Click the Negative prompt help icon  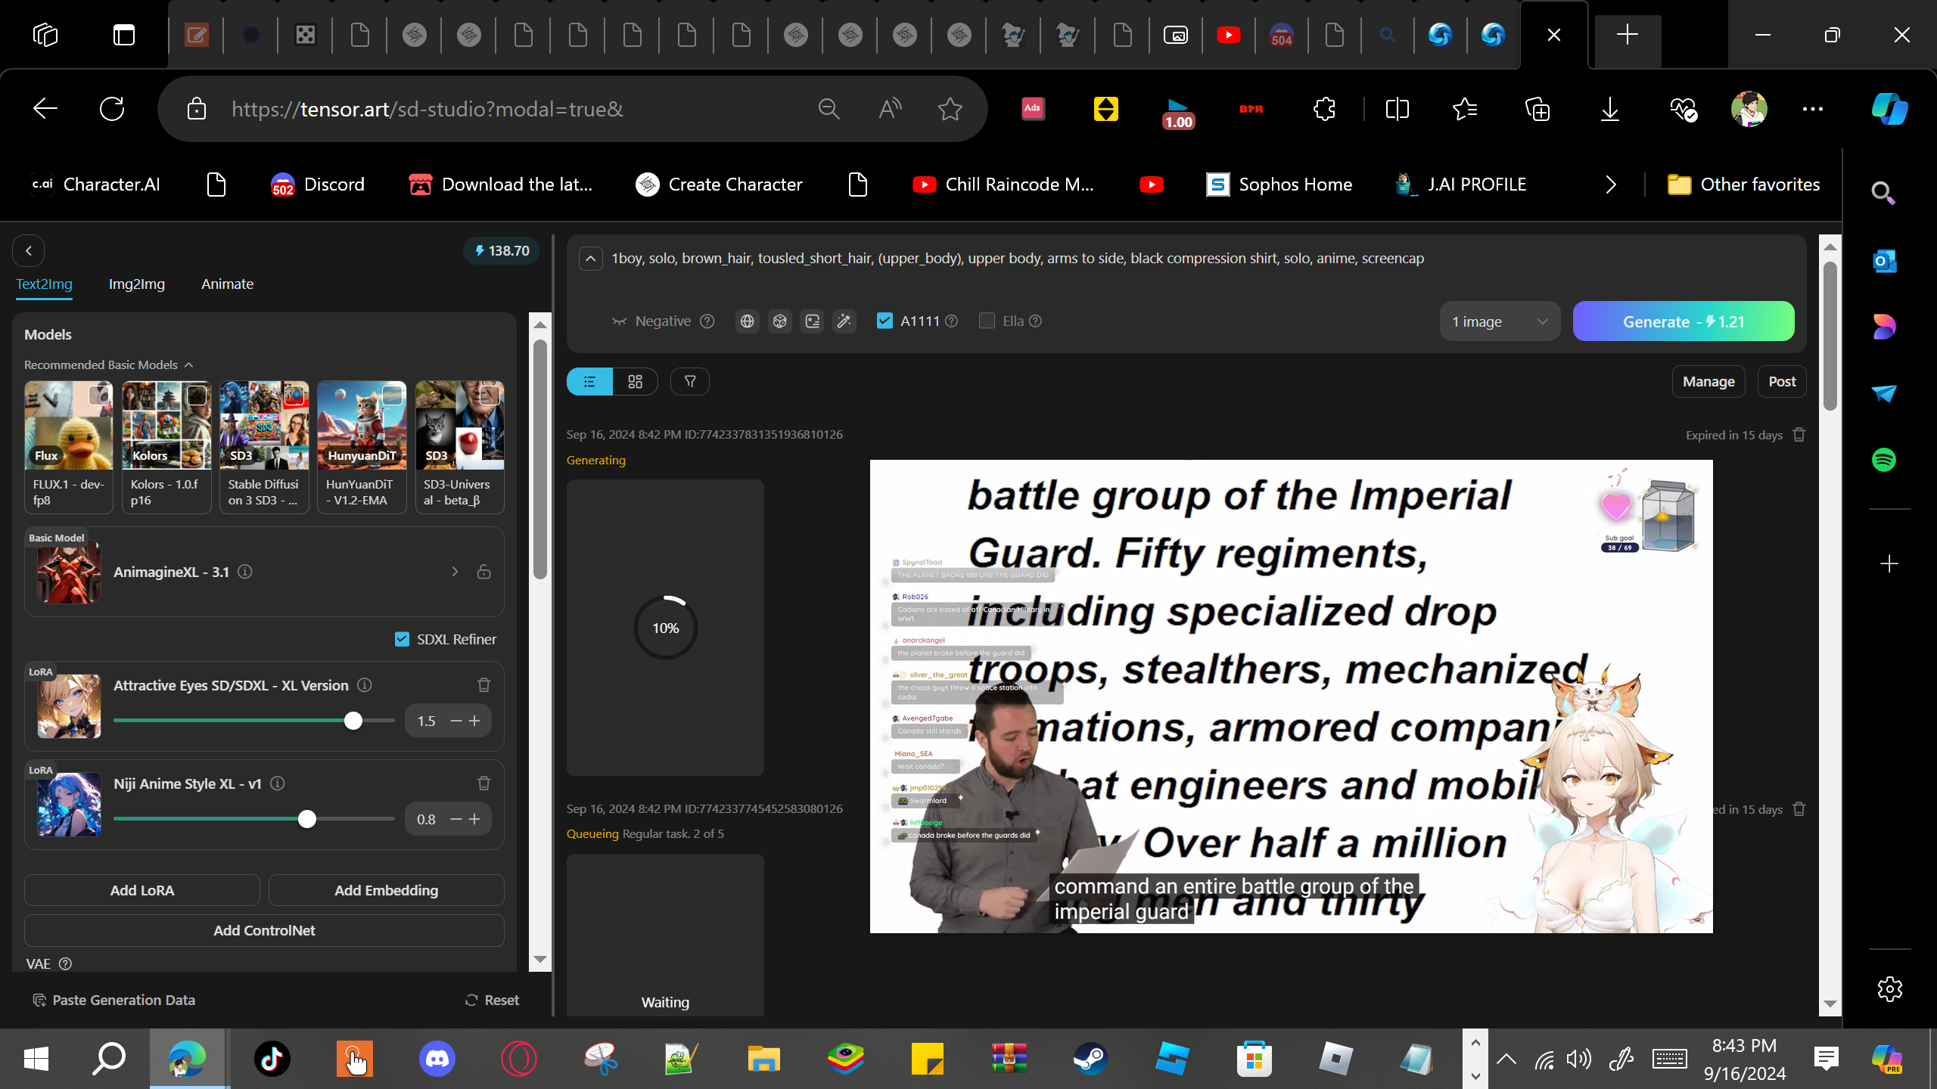(707, 321)
